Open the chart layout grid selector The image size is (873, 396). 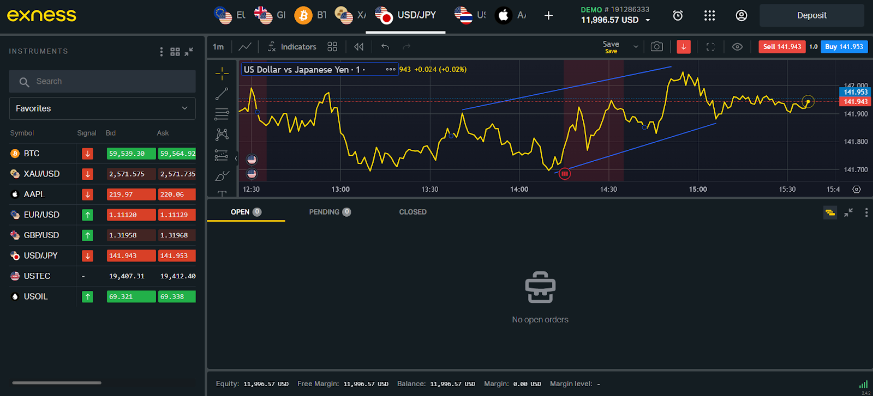(x=332, y=47)
